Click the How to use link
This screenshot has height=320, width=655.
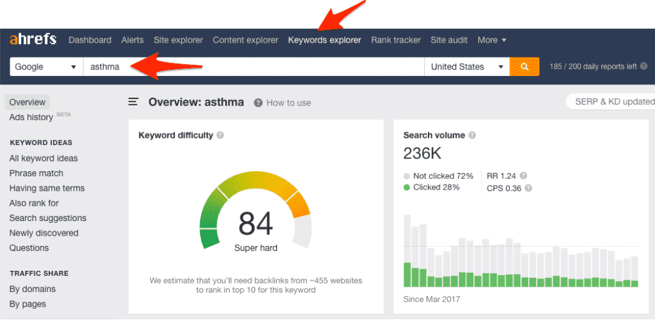[288, 103]
